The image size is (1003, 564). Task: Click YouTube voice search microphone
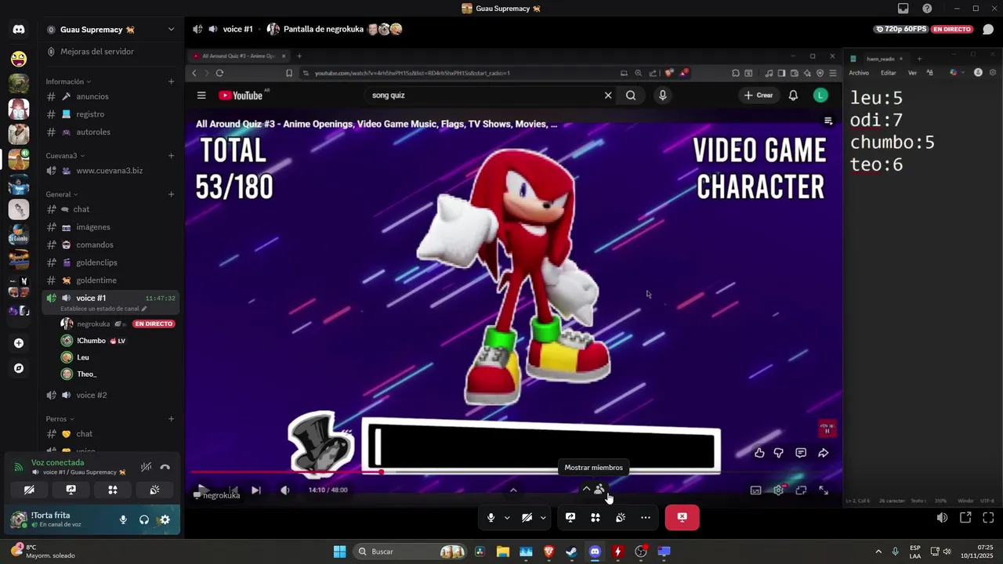(x=663, y=96)
